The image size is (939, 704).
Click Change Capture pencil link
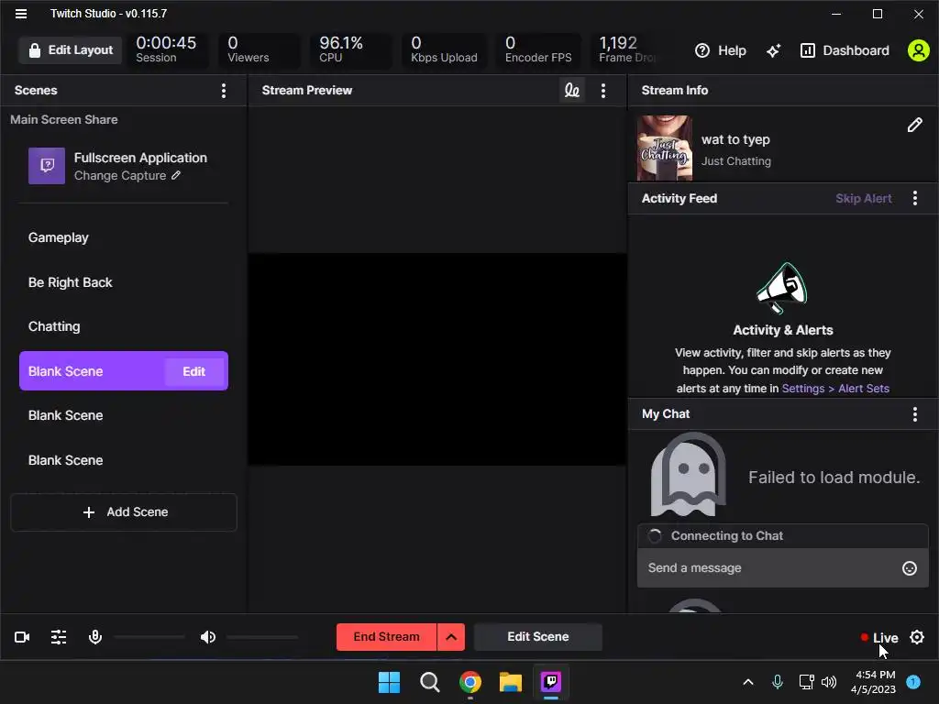[x=127, y=175]
